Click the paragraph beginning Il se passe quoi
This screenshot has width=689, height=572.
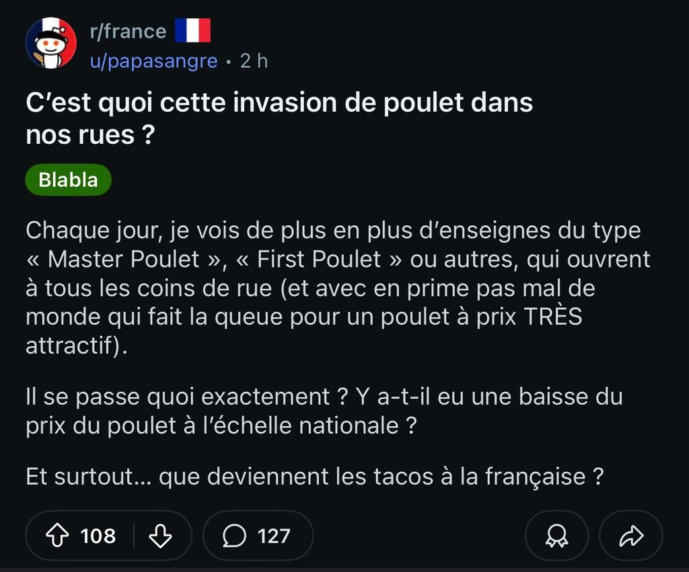324,411
